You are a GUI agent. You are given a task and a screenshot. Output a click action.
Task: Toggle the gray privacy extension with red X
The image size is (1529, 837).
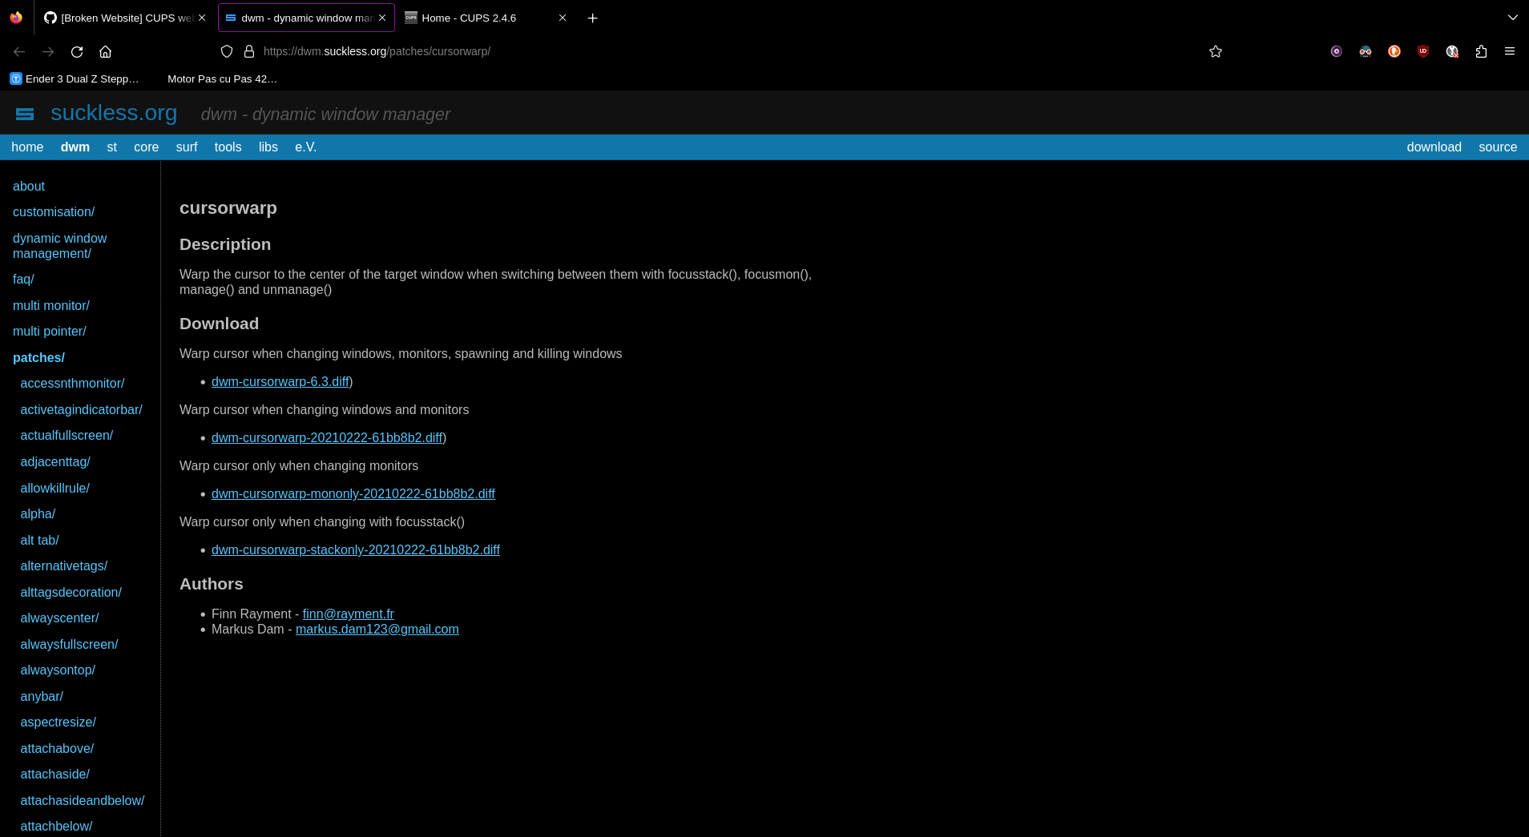[1452, 51]
